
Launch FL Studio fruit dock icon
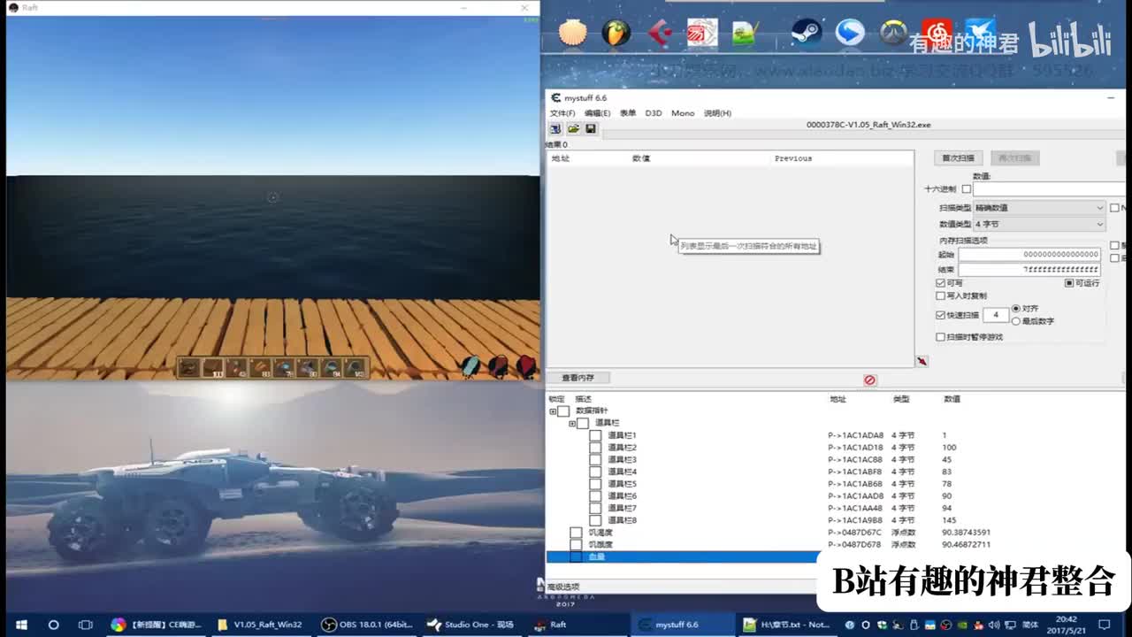pyautogui.click(x=616, y=34)
